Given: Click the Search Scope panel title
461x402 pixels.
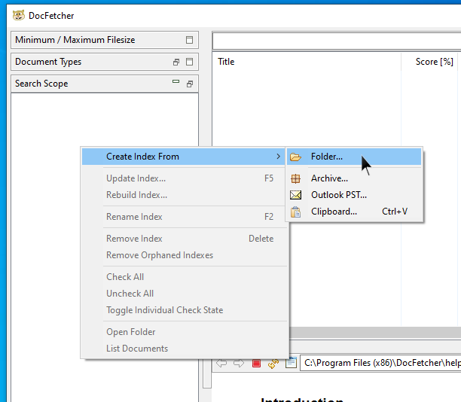Looking at the screenshot, I should tap(41, 84).
